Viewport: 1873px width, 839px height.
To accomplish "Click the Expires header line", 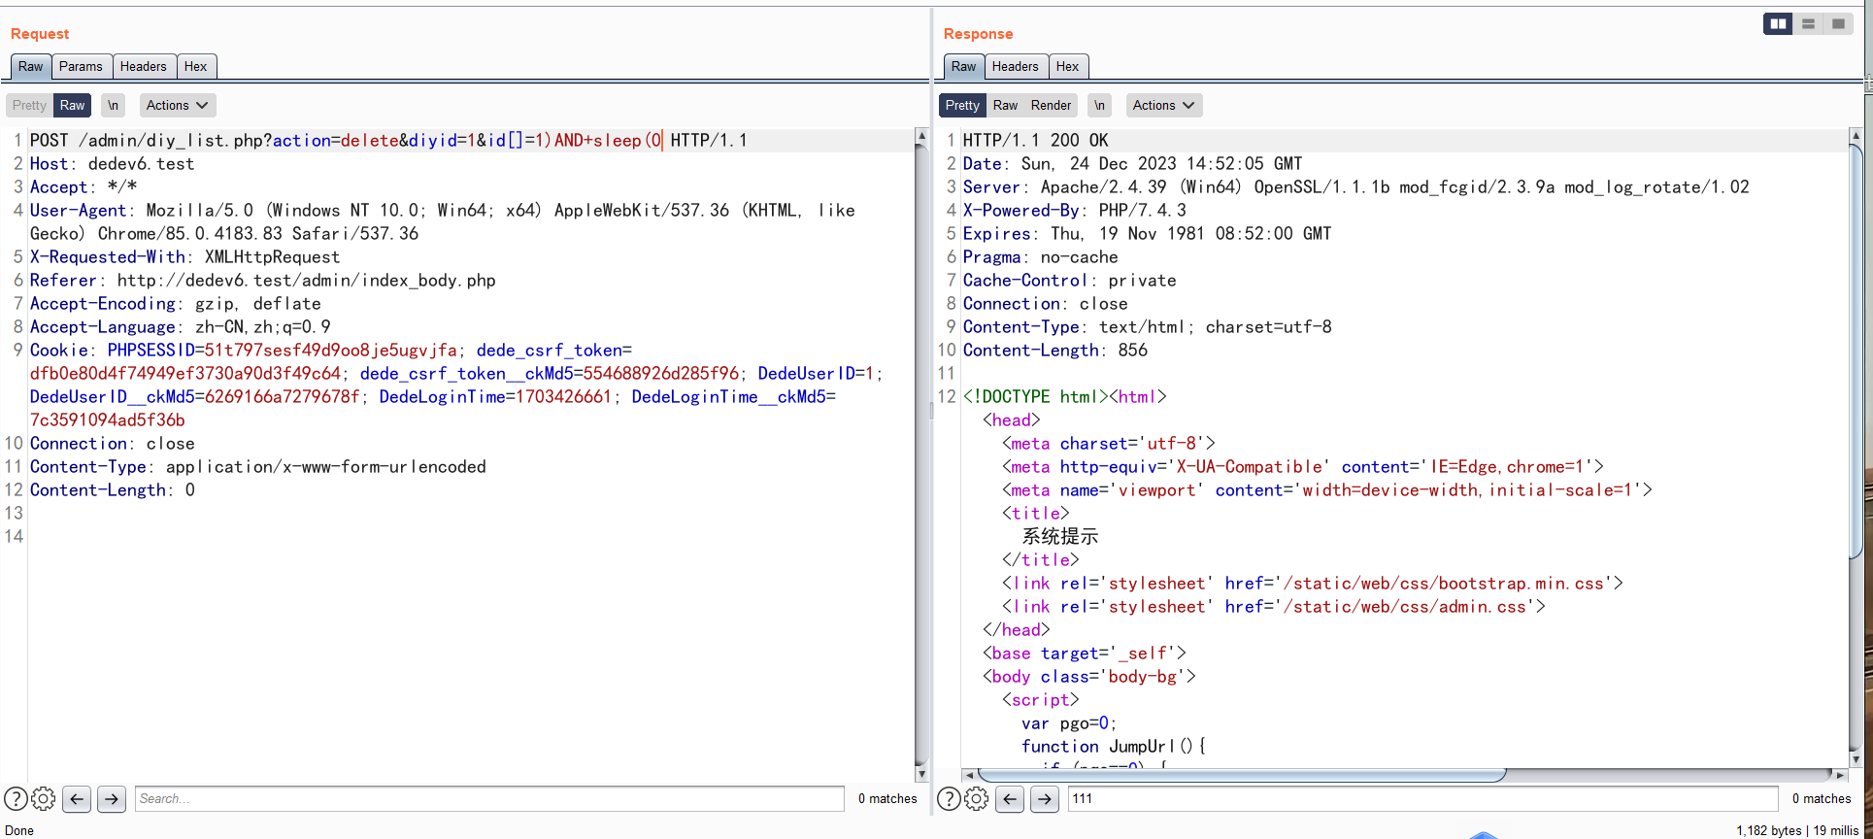I will [x=1147, y=234].
